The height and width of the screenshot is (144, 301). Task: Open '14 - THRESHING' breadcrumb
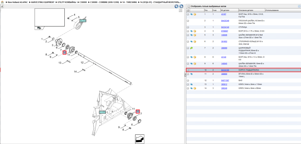[x=130, y=2]
